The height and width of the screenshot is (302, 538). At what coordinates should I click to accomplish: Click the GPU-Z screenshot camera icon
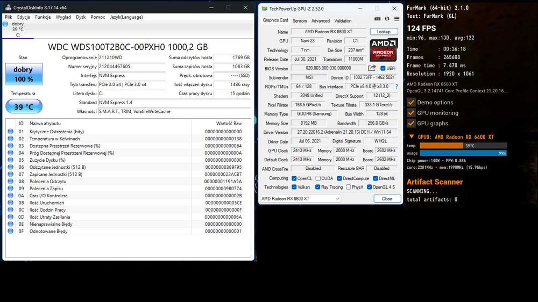[x=378, y=19]
